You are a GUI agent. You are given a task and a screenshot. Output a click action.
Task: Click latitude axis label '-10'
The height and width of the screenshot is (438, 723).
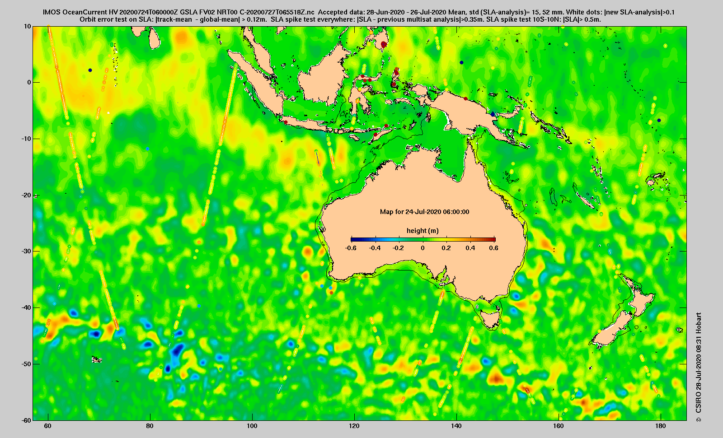pos(26,139)
